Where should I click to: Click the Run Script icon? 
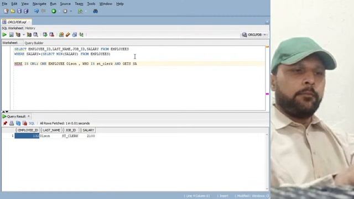coord(11,34)
